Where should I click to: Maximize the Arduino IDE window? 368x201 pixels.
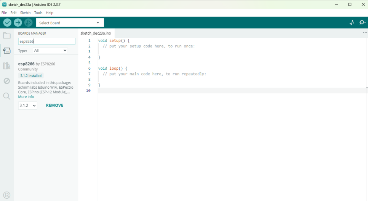350,5
